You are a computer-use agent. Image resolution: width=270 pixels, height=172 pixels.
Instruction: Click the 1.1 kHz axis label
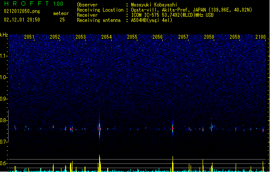click(x=4, y=56)
